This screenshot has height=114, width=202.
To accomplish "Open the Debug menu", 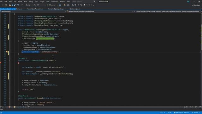I will pos(31,2).
